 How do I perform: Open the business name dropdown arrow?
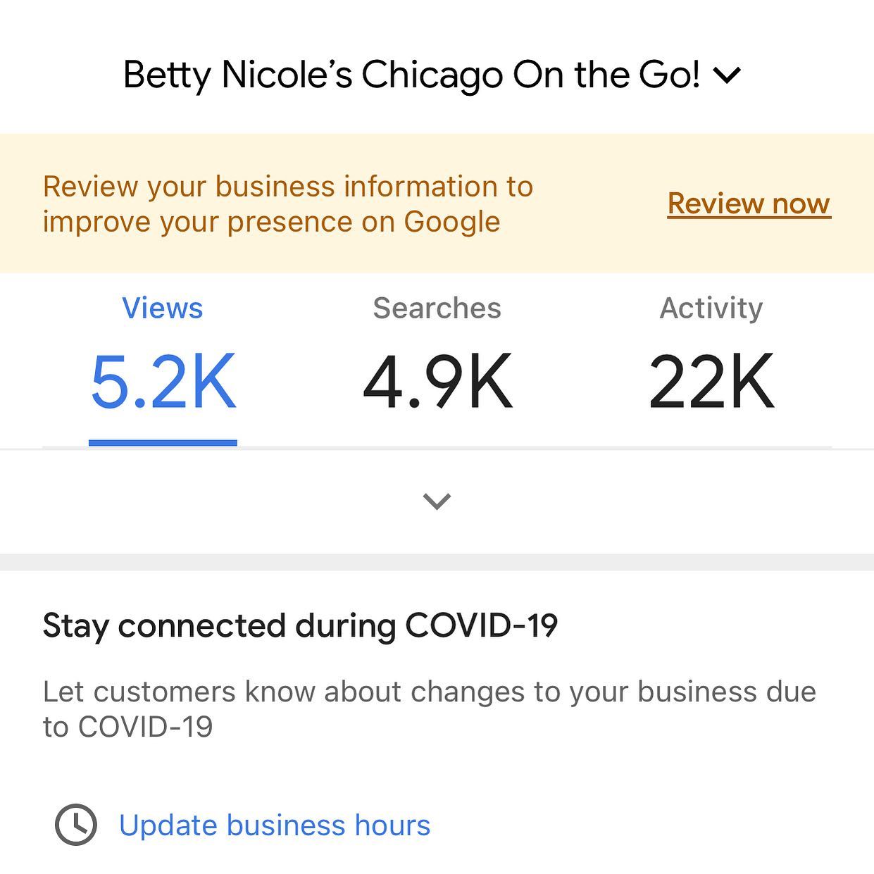(x=727, y=75)
